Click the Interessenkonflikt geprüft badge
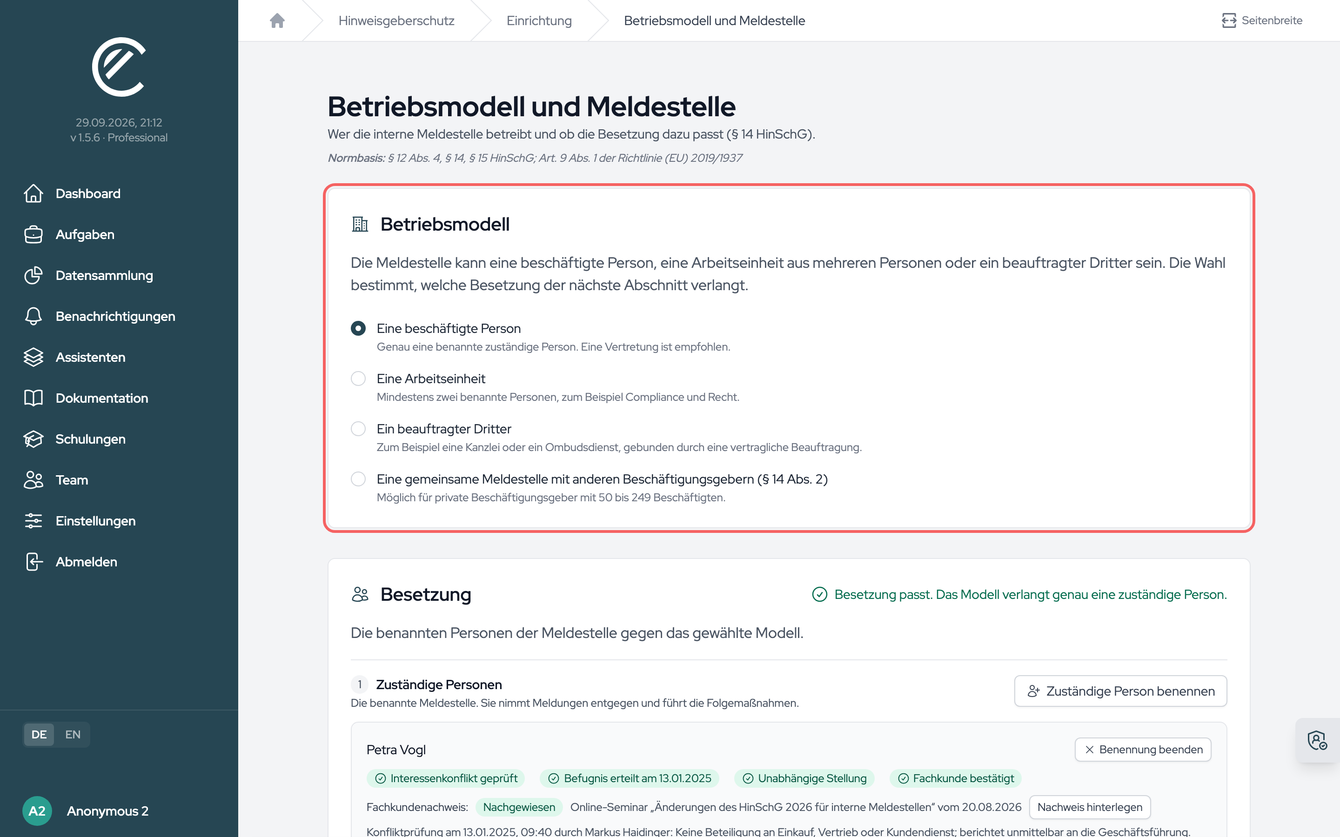Image resolution: width=1340 pixels, height=837 pixels. pos(446,778)
